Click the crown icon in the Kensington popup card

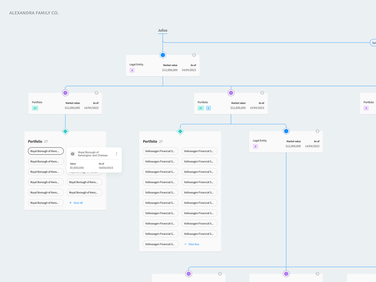click(72, 153)
